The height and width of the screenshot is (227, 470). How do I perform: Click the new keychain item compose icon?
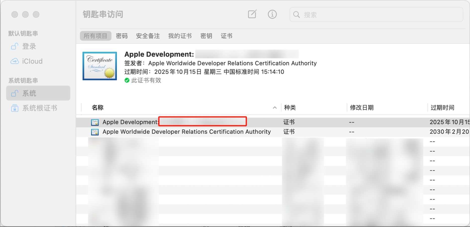point(252,14)
